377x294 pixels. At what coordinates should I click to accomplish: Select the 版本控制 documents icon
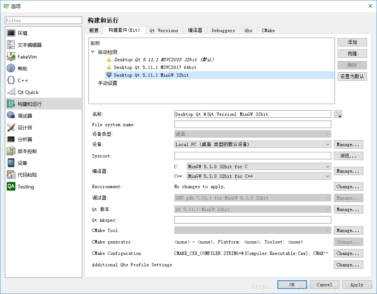11,151
